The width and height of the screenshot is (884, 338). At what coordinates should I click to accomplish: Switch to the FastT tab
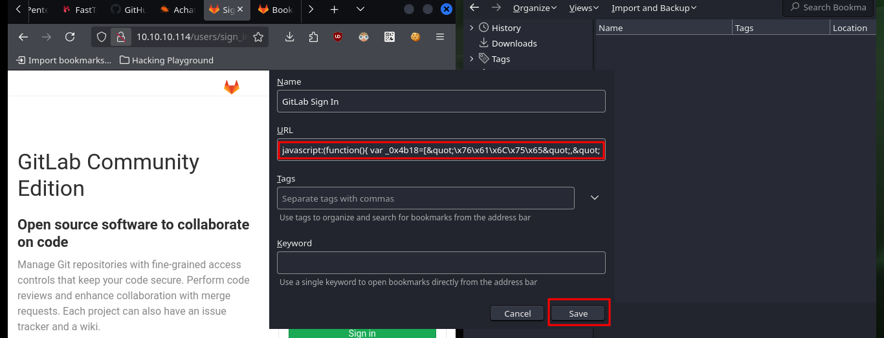(79, 10)
